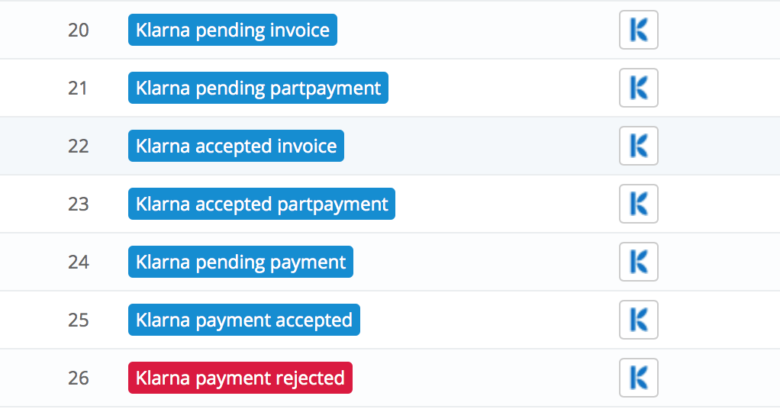Select the ID 23 cell
Image resolution: width=780 pixels, height=409 pixels.
pyautogui.click(x=79, y=204)
